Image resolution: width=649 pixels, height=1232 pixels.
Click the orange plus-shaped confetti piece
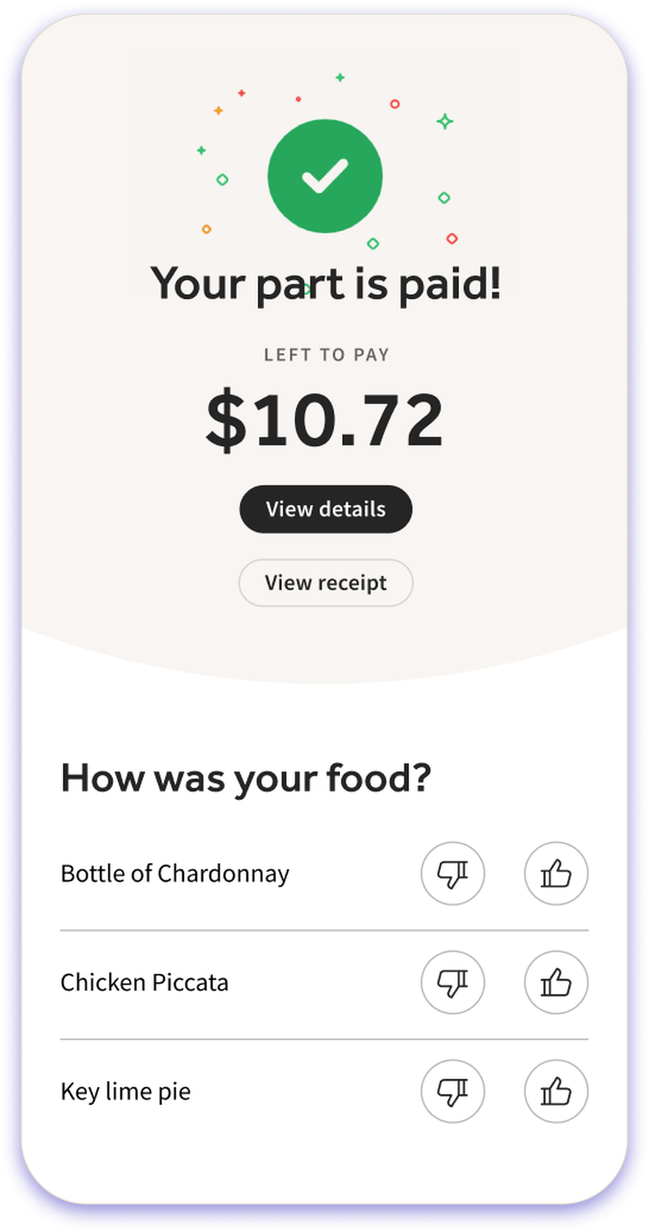point(218,110)
